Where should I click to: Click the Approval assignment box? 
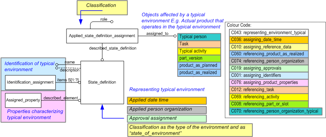[167, 118]
